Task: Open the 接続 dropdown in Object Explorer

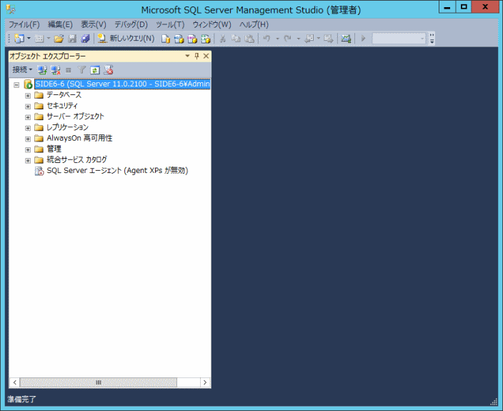Action: tap(22, 70)
